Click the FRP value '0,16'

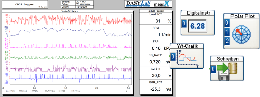(x=156, y=49)
